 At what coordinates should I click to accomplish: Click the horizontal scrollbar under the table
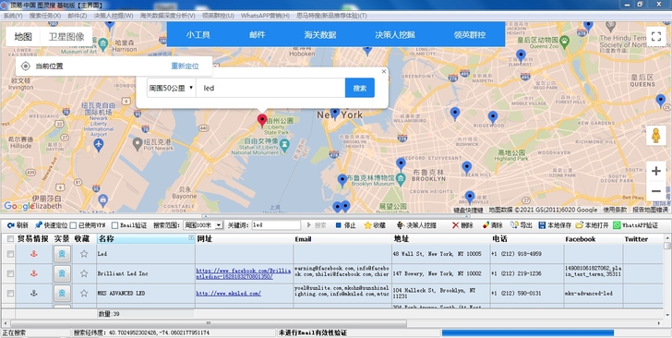tap(208, 323)
